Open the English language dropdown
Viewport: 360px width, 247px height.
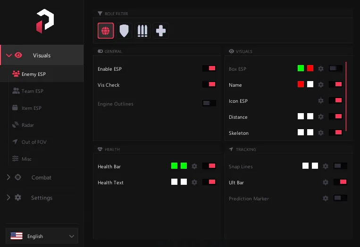[42, 236]
